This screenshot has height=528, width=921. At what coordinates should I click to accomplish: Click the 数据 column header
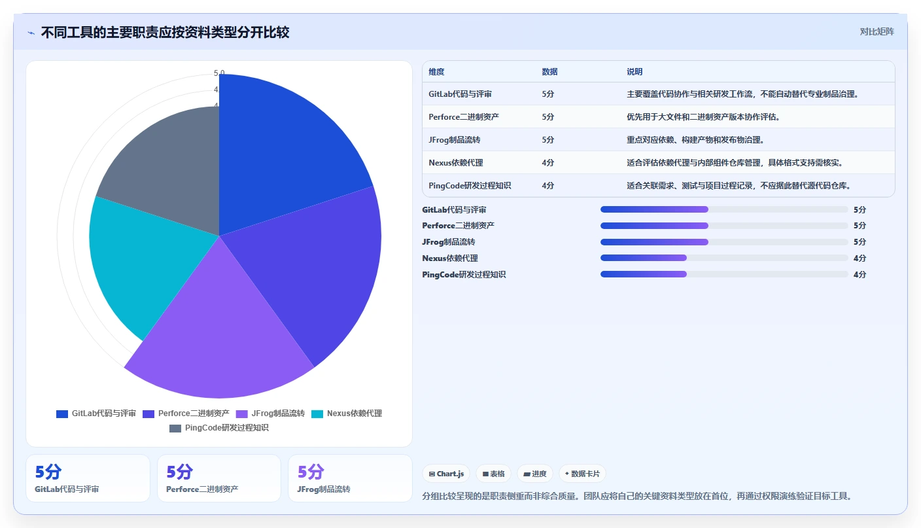(x=549, y=72)
